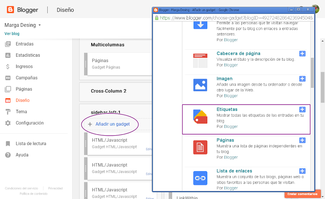Open the Lista de enlaces title link
325x199 pixels.
coord(234,171)
